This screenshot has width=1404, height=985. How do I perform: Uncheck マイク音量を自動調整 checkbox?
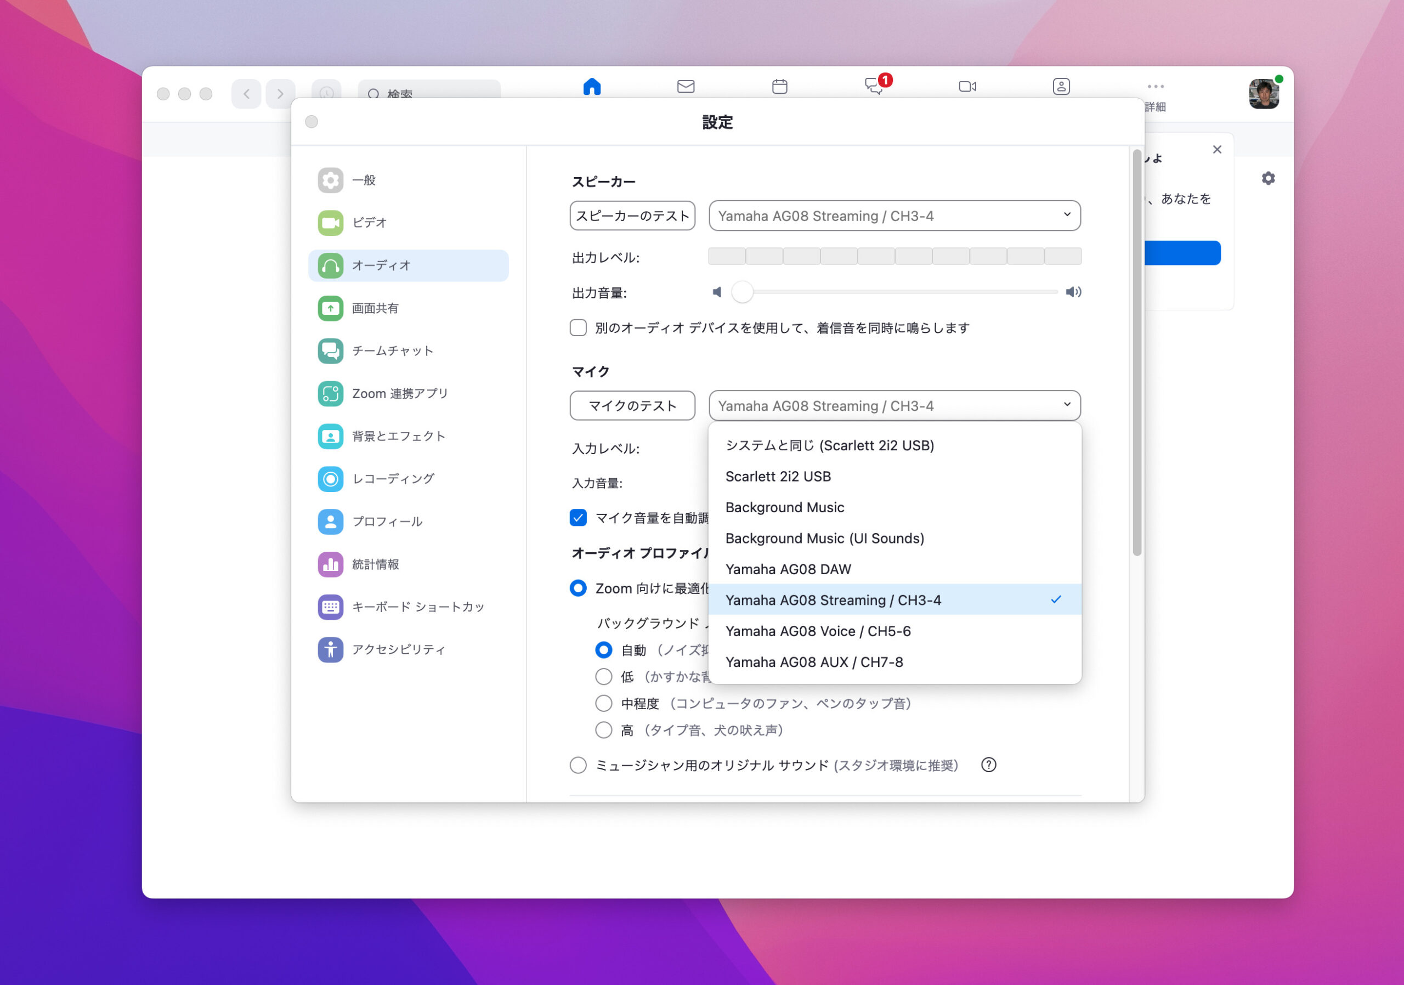coord(578,518)
